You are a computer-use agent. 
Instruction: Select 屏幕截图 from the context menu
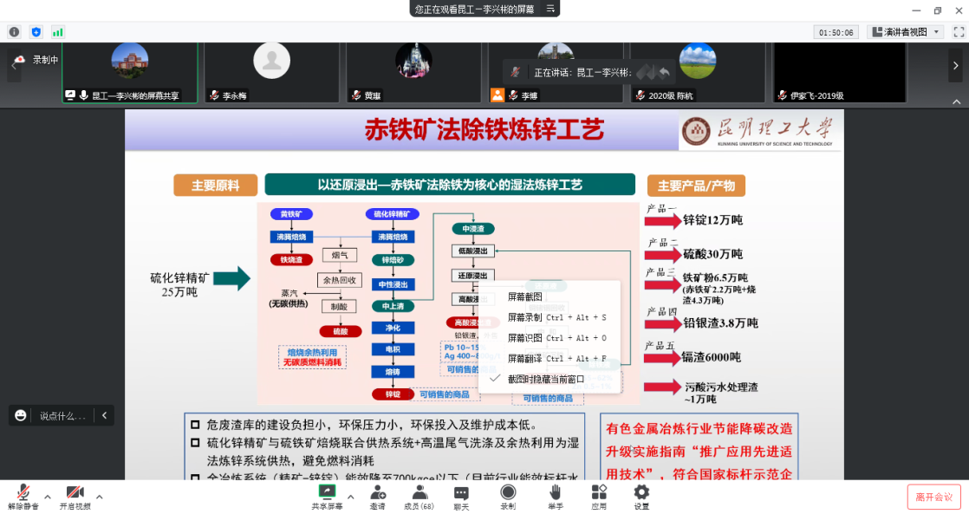[x=525, y=296]
